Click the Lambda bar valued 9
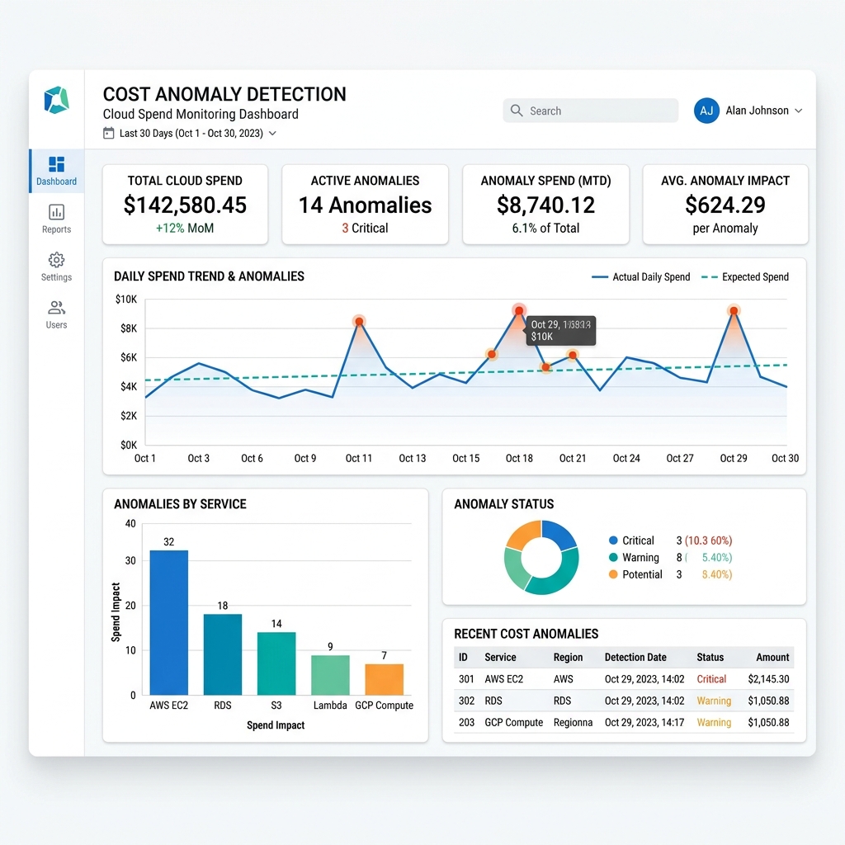 (330, 675)
